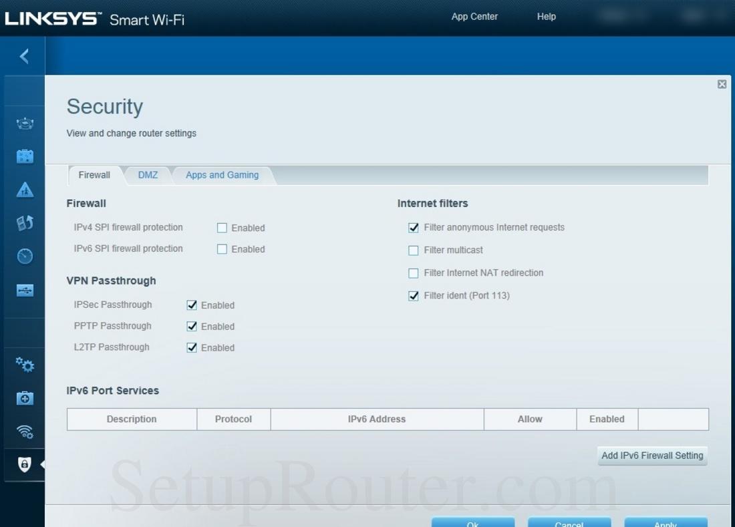Click the Ok button

tap(473, 522)
